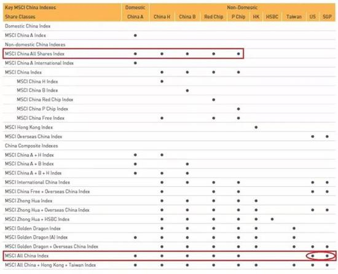Click the China B dot in MSCI China B Index row
The width and height of the screenshot is (338, 274).
point(187,91)
